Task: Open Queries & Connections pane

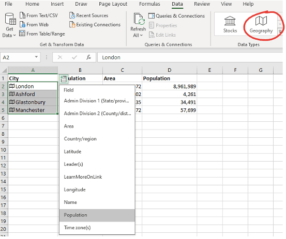Action: click(176, 16)
